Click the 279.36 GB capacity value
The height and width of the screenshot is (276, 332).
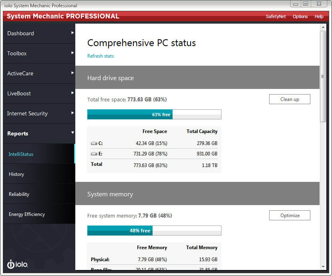click(207, 143)
